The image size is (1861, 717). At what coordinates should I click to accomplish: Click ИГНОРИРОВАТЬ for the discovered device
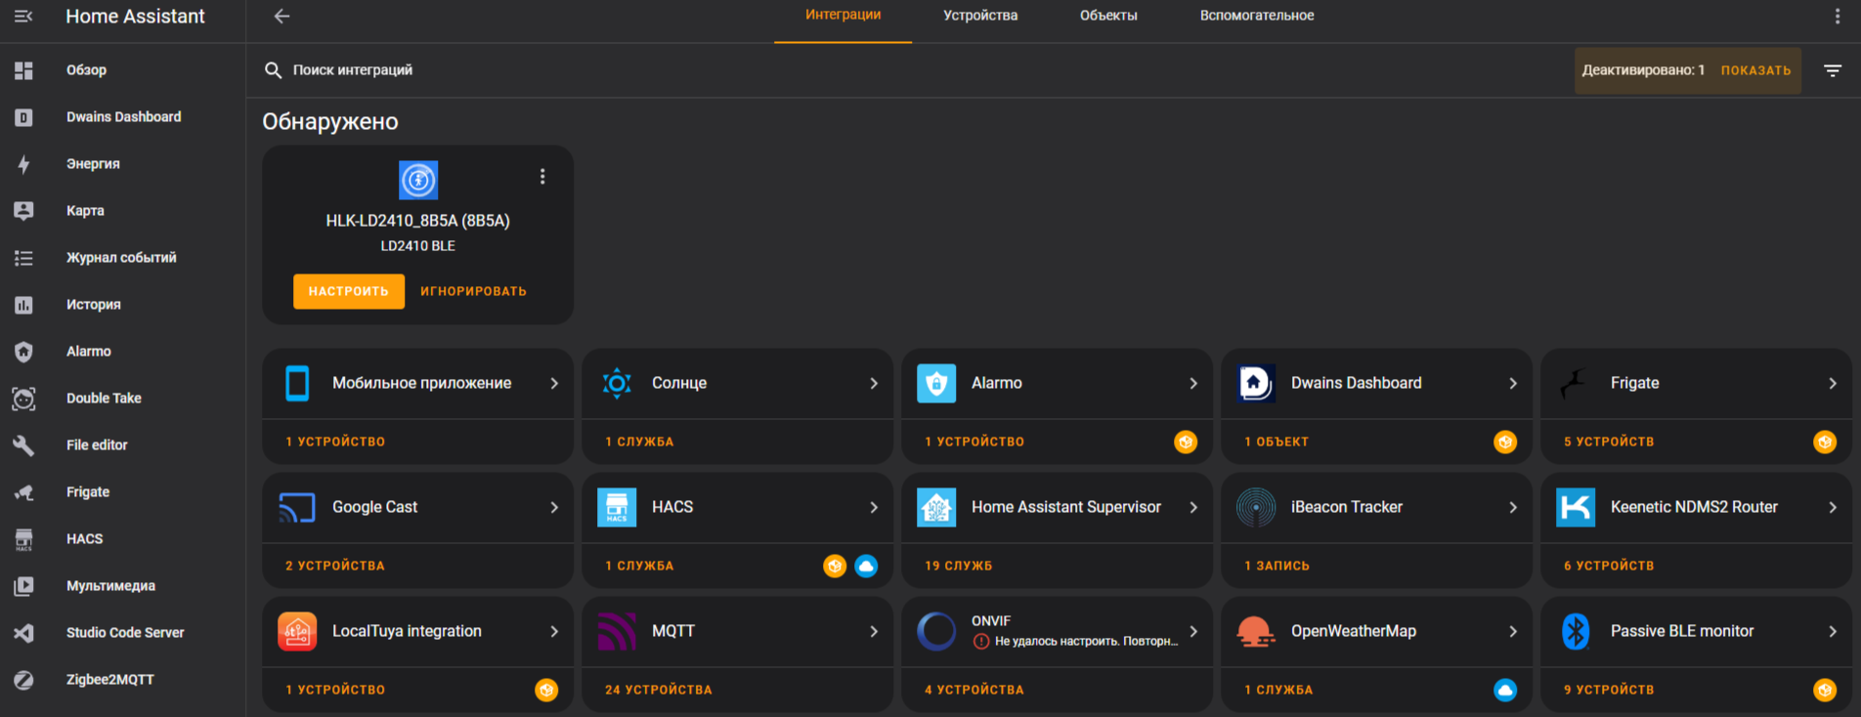tap(473, 291)
